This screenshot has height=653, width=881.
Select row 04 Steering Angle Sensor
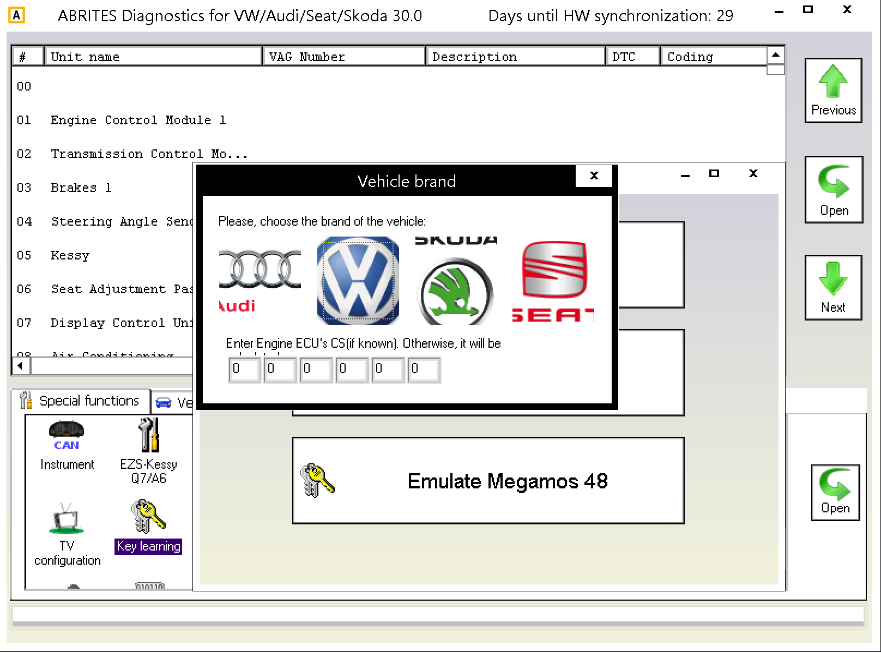pos(104,221)
